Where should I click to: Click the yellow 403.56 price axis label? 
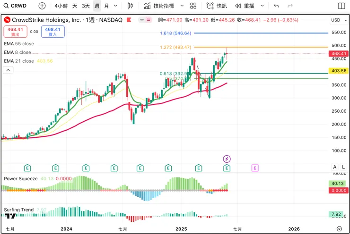(x=339, y=71)
